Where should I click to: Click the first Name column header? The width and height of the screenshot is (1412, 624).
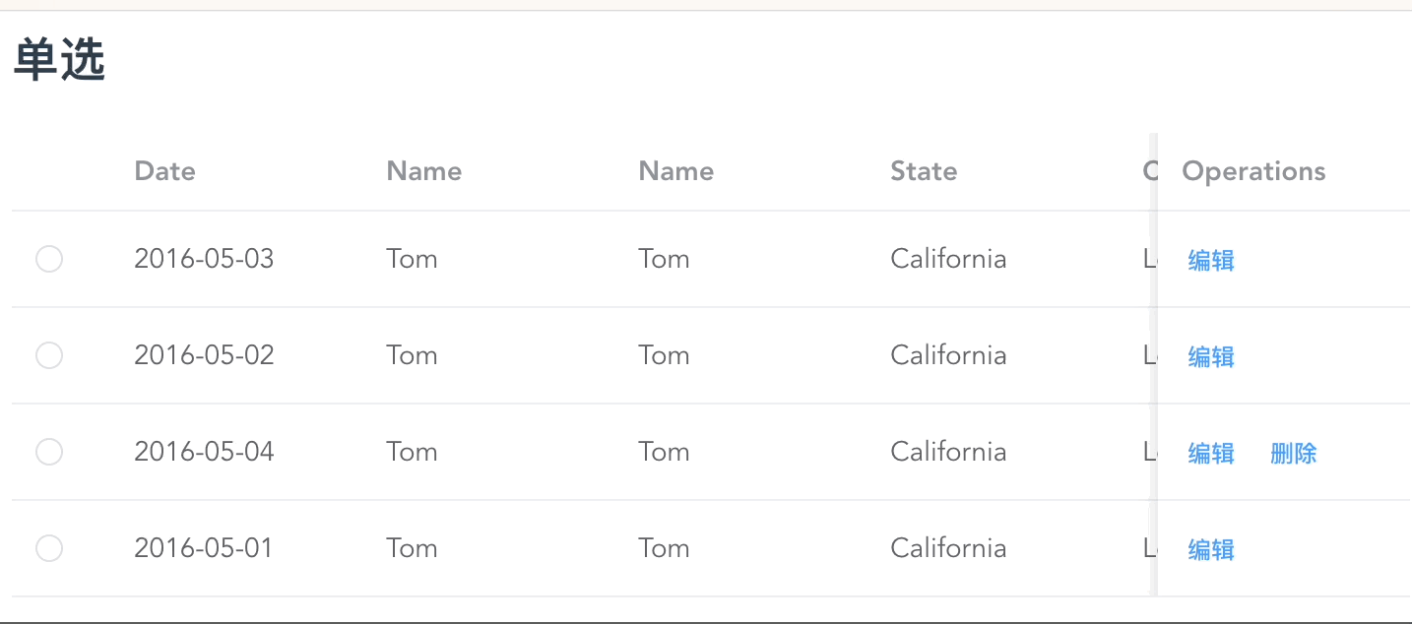coord(424,171)
